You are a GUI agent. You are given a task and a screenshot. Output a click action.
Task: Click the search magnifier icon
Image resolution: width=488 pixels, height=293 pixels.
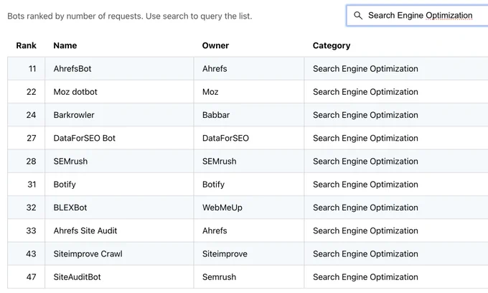click(x=358, y=16)
